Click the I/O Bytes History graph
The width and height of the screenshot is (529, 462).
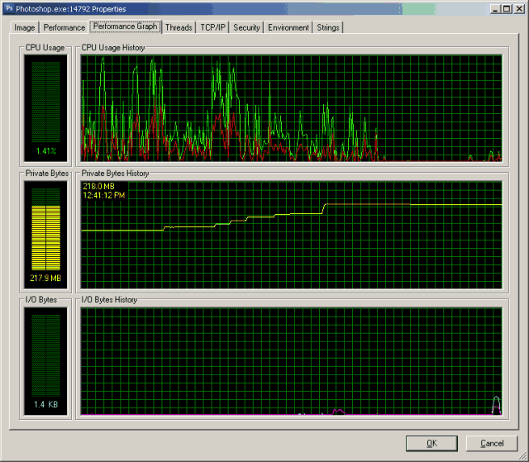tap(292, 361)
